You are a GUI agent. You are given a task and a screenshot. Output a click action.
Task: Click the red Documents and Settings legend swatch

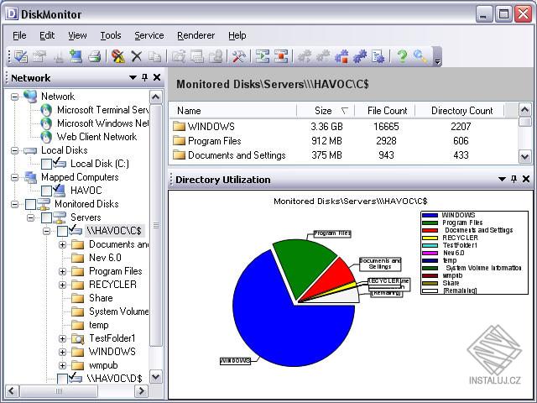[x=430, y=230]
